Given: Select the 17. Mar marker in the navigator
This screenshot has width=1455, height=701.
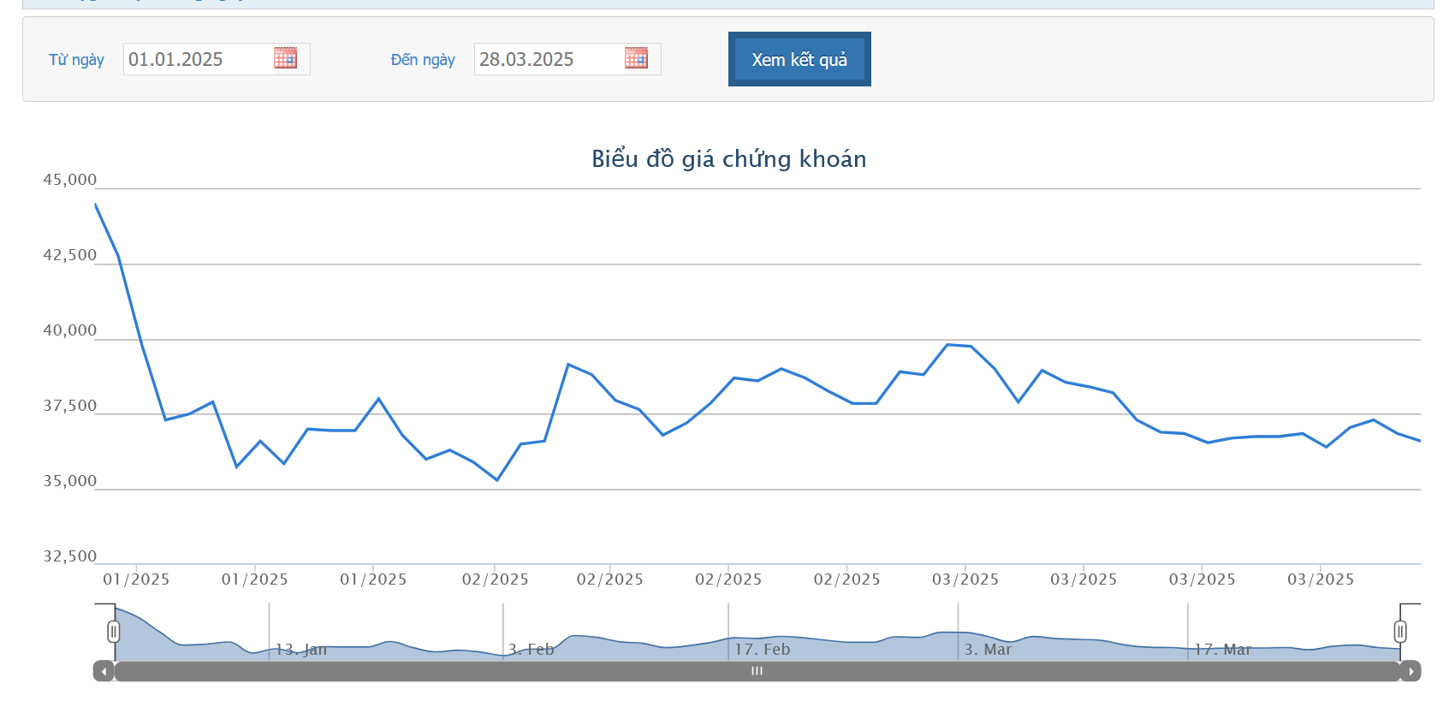Looking at the screenshot, I should point(1223,650).
